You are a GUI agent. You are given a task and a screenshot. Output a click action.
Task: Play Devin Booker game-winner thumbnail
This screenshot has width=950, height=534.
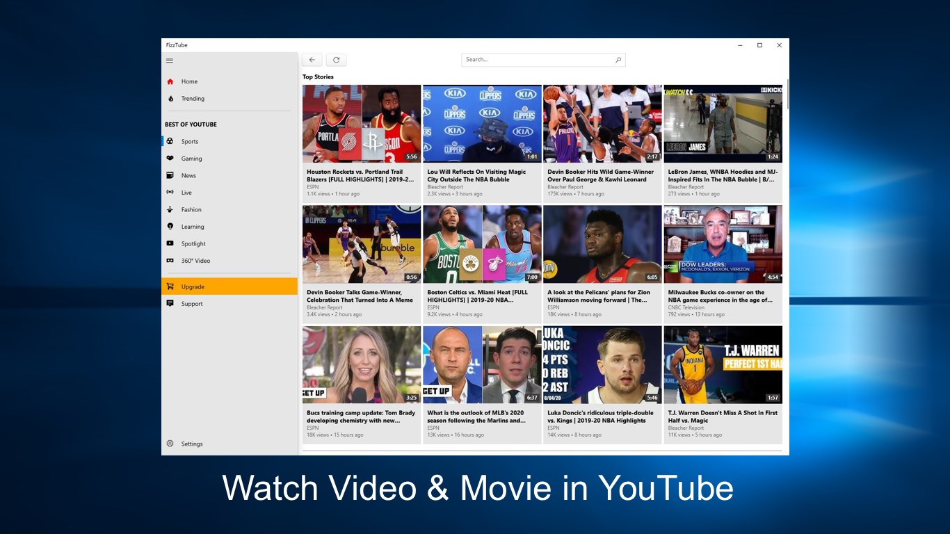tap(602, 124)
